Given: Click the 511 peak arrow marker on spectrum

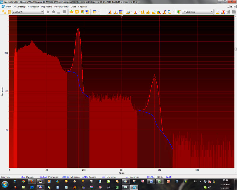Looking at the screenshot, I should click(155, 76).
